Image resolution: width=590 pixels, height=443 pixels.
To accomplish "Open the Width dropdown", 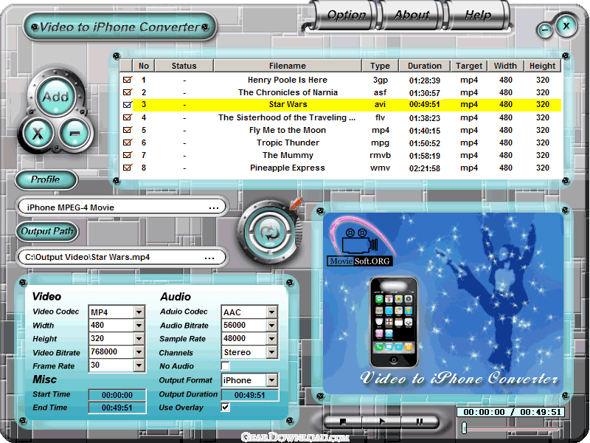I will [139, 325].
